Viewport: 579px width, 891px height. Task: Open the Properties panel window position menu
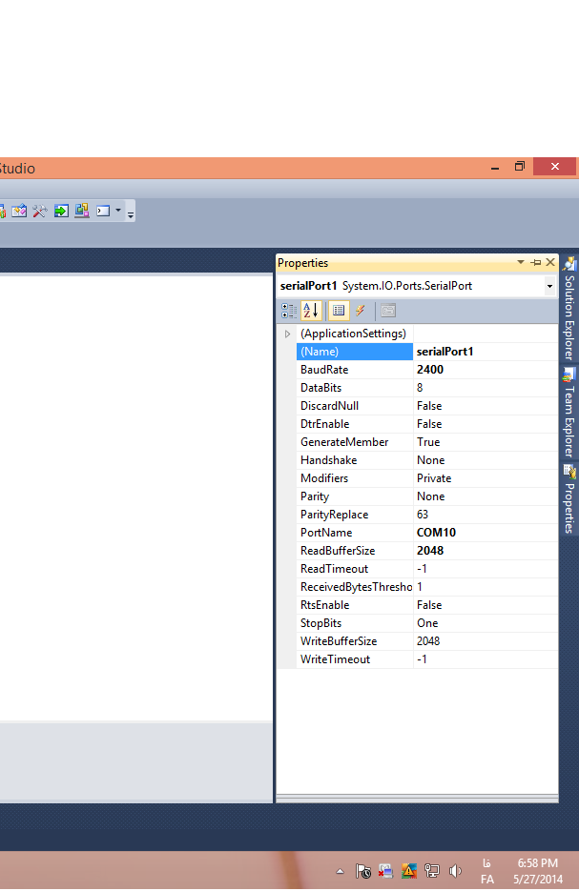point(521,262)
